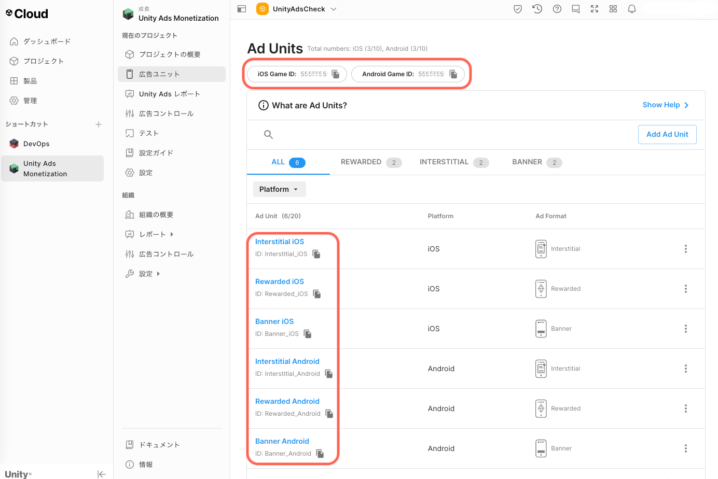Click the Add Ad Unit button
Image resolution: width=718 pixels, height=479 pixels.
pos(667,134)
